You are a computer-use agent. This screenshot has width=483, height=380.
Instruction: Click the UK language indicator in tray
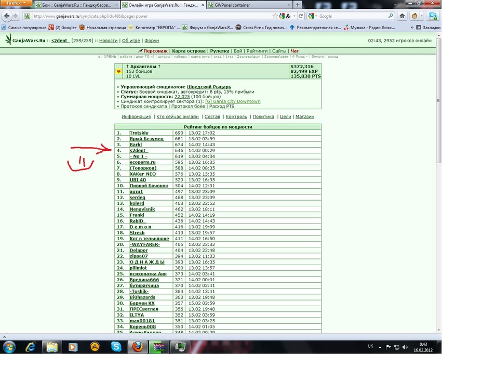(370, 346)
